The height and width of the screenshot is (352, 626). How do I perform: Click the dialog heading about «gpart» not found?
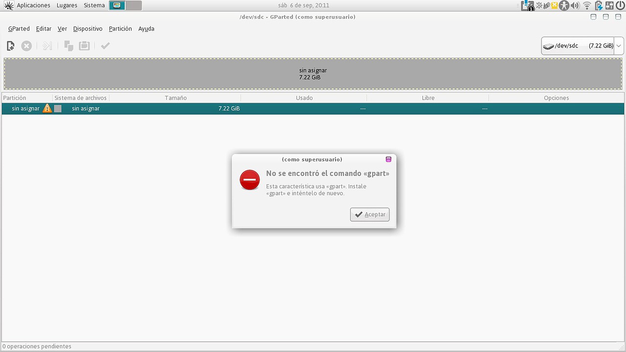[328, 174]
